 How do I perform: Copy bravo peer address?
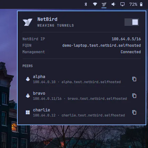(134, 96)
